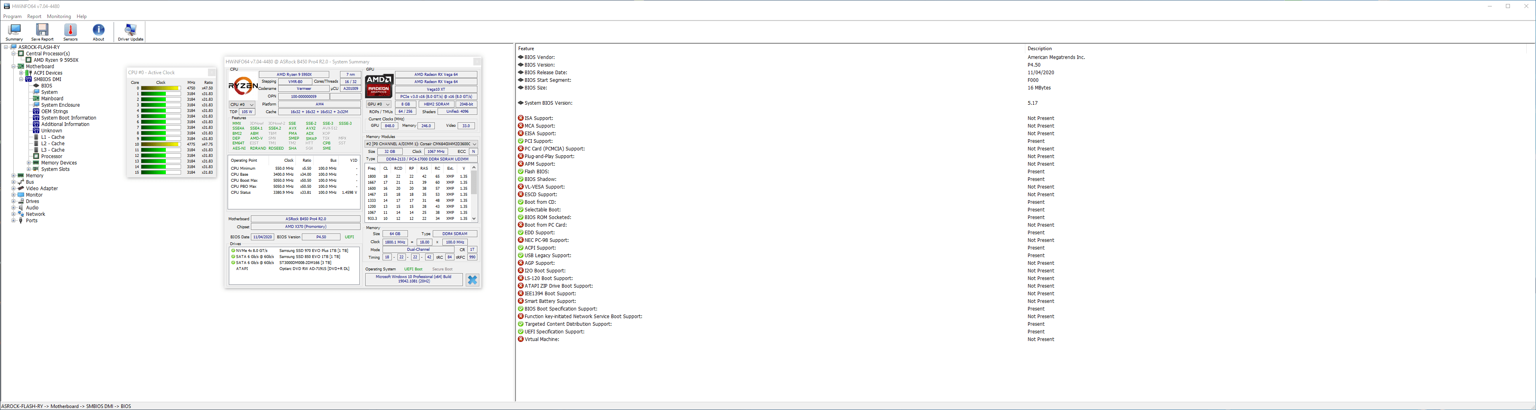This screenshot has height=410, width=1536.
Task: Open the Summary toolbar icon
Action: (x=14, y=30)
